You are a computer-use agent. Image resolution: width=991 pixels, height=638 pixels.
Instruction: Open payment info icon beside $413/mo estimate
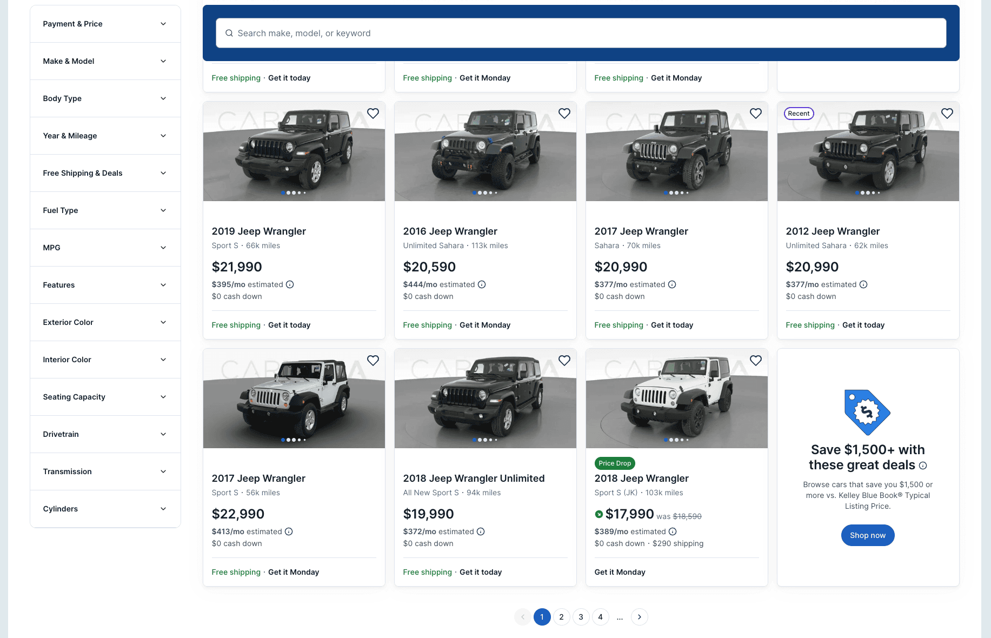pos(289,531)
